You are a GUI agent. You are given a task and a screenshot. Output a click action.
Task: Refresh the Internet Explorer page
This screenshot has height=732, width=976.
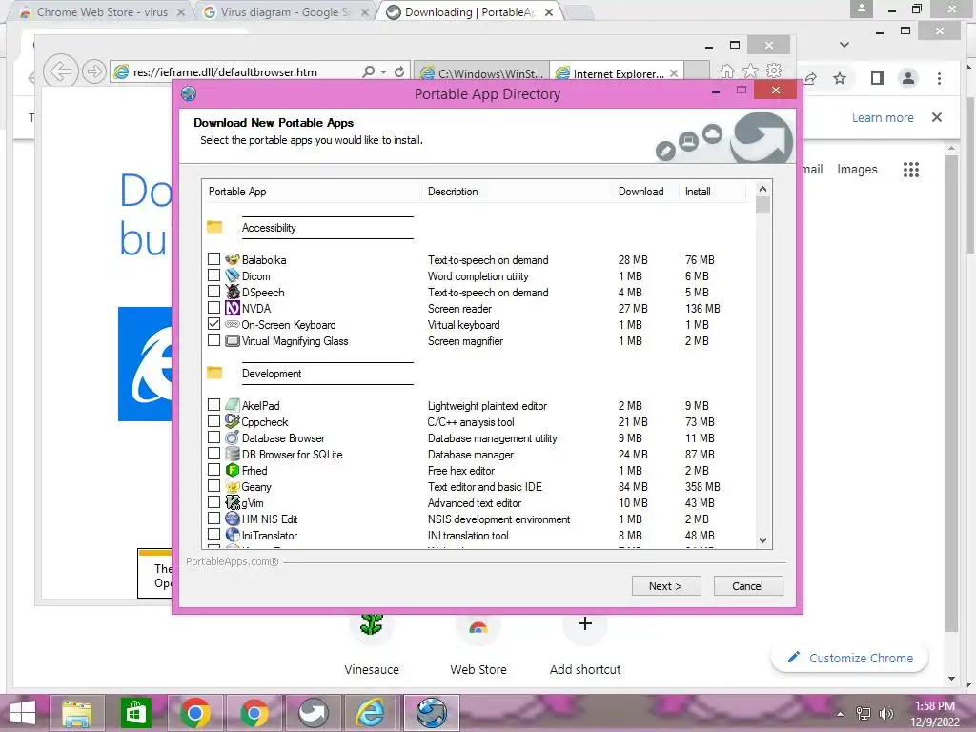click(399, 71)
